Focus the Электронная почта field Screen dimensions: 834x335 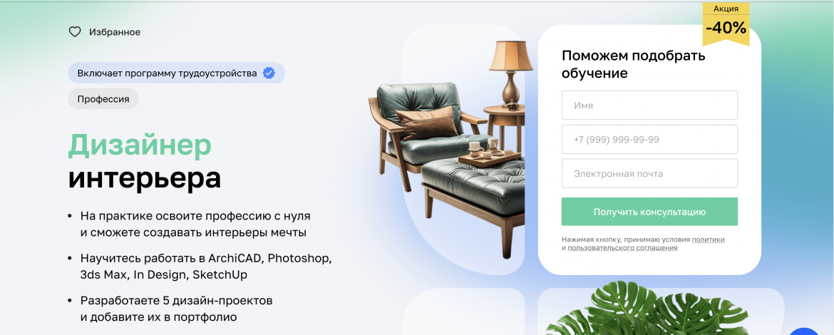649,173
